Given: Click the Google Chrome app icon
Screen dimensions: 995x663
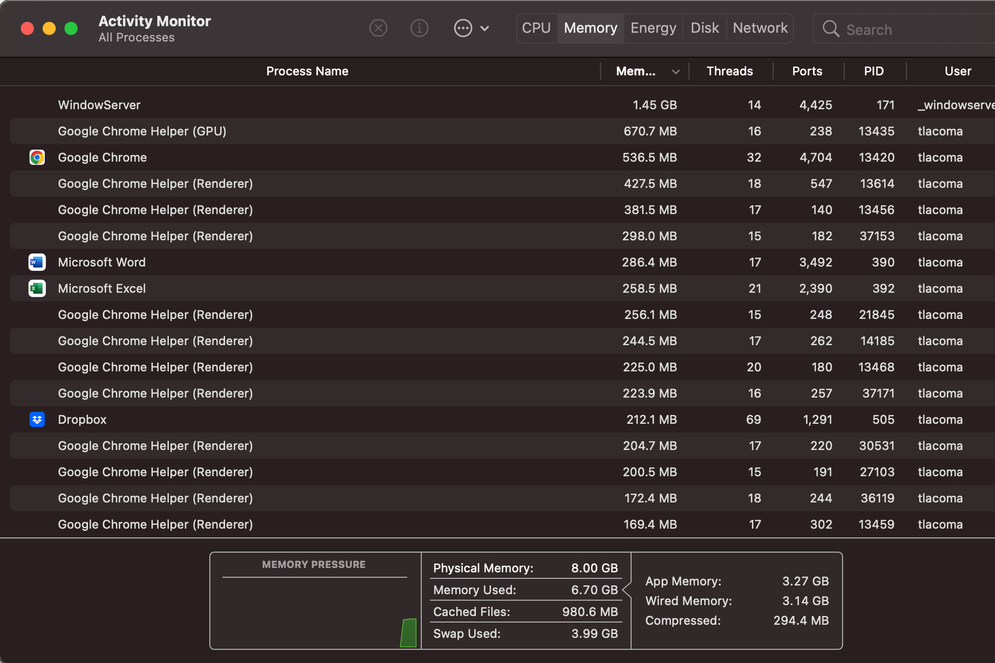Looking at the screenshot, I should [x=37, y=157].
